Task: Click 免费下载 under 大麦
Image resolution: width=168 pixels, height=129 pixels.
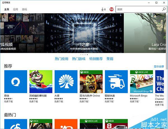Action: 59,102
